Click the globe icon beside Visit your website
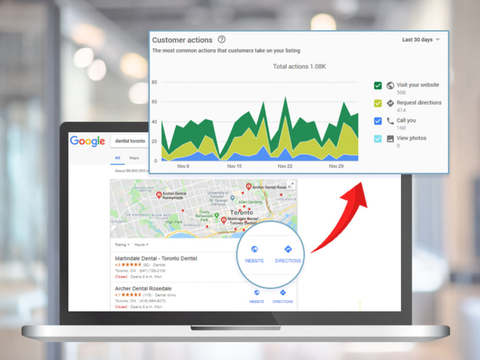The image size is (480, 360). click(x=390, y=85)
